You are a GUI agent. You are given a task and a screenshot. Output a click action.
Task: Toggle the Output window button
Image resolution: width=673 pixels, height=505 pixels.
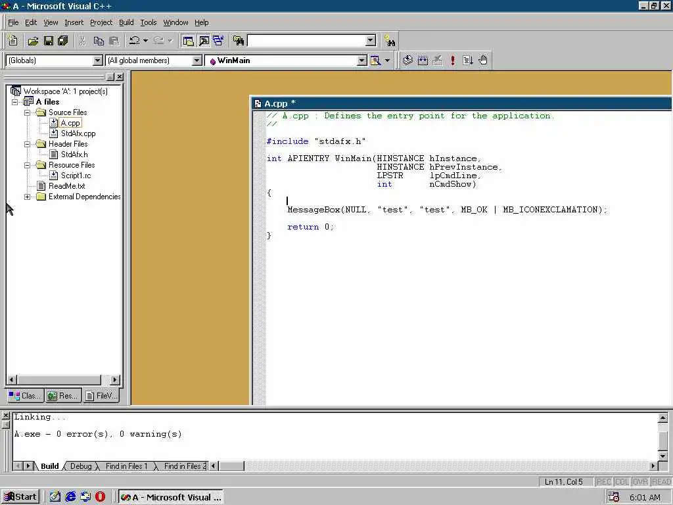(204, 41)
